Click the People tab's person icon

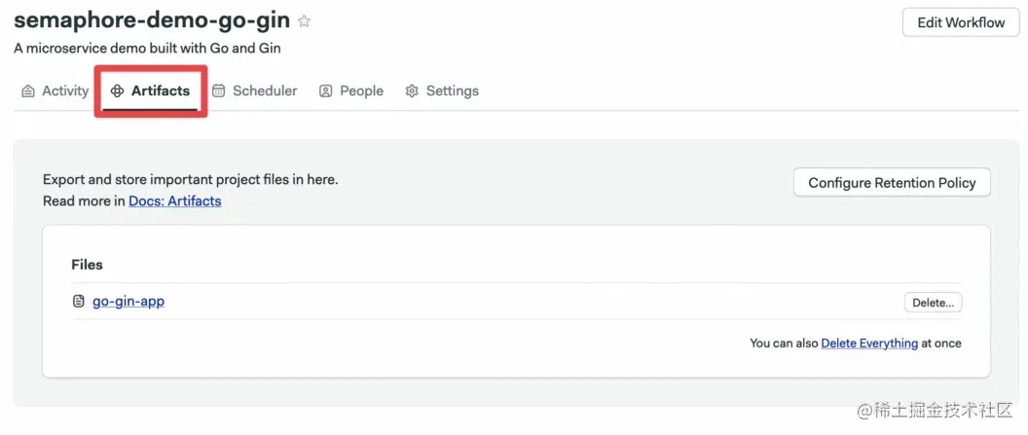coord(326,91)
